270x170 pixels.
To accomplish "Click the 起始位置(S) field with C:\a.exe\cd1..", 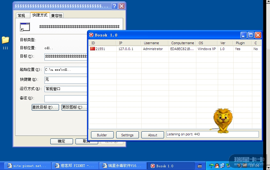I will click(66, 70).
